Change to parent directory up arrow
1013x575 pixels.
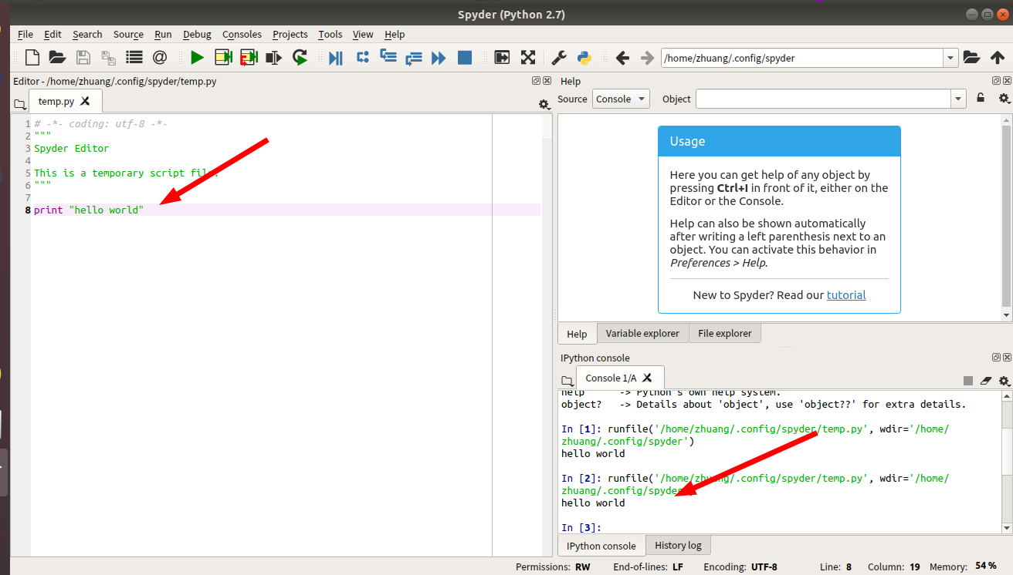coord(998,57)
